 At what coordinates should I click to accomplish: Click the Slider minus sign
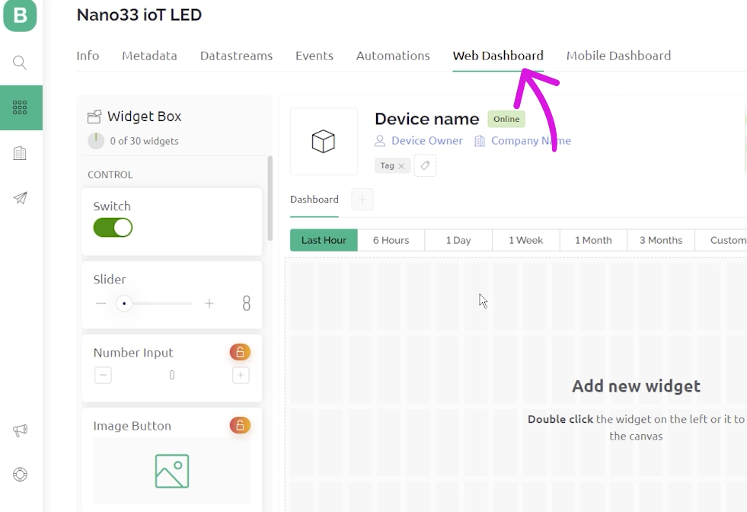click(101, 303)
